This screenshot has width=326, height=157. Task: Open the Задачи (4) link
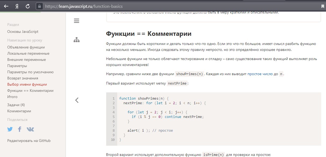(x=16, y=105)
